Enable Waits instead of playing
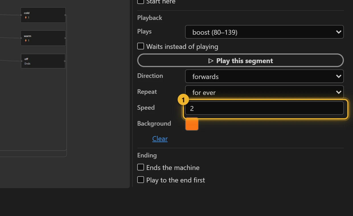This screenshot has height=216, width=353. click(x=141, y=46)
